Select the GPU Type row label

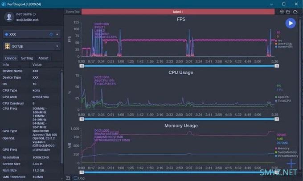[10, 131]
